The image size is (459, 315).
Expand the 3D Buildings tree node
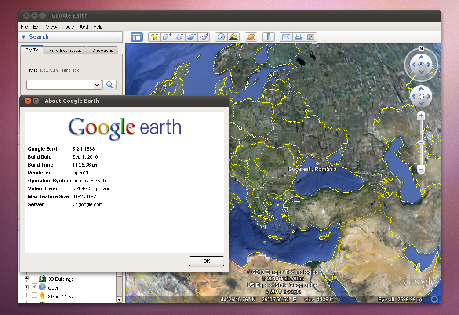[x=27, y=279]
